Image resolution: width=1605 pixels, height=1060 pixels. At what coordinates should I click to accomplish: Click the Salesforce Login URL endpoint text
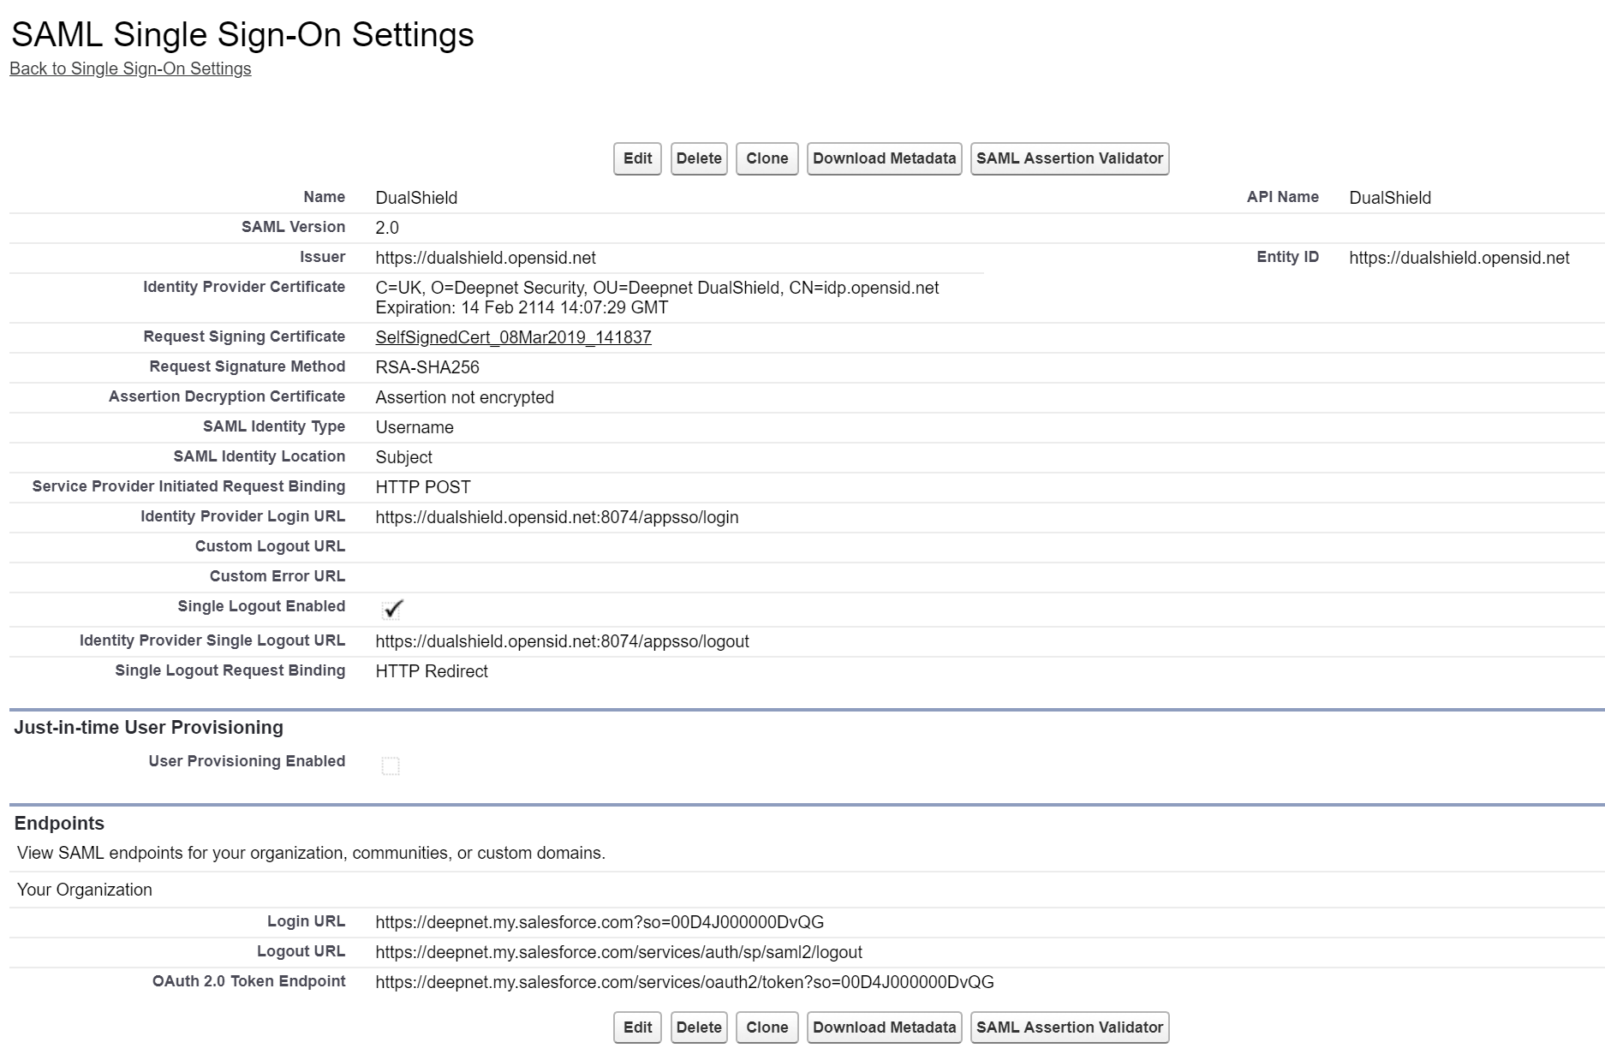point(600,922)
